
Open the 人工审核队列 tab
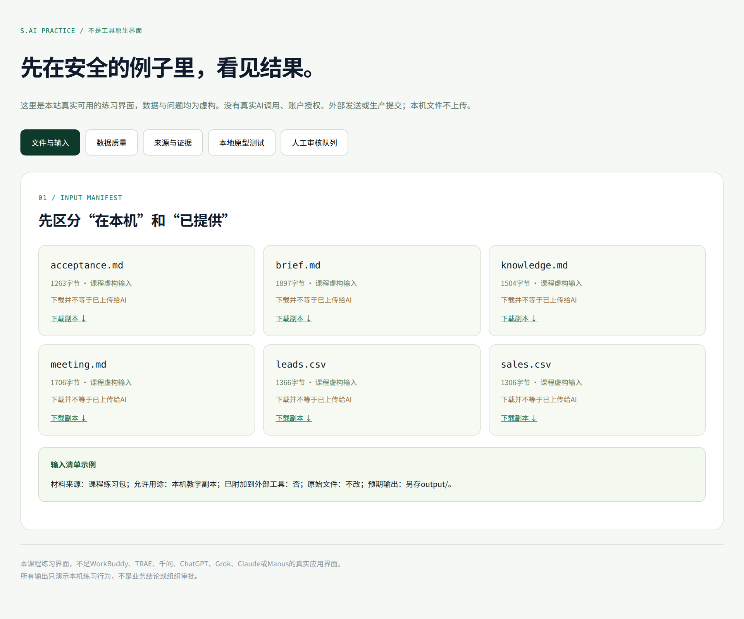(x=314, y=143)
